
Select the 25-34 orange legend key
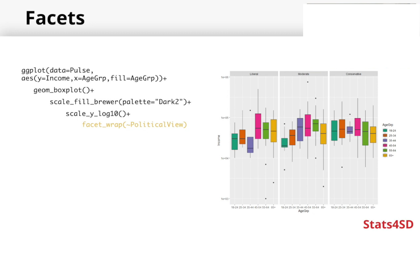point(385,135)
